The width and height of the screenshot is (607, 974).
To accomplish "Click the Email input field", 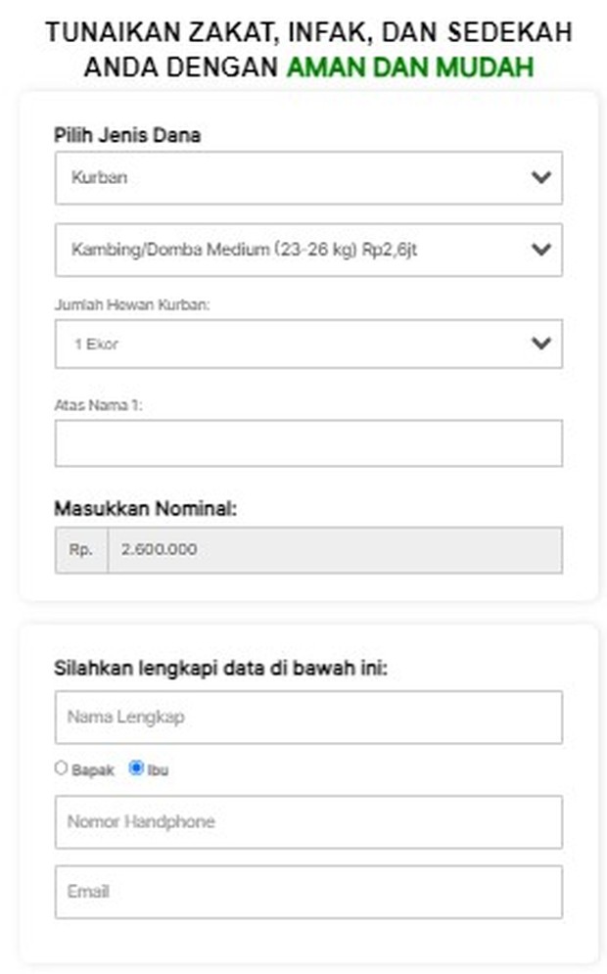I will click(x=308, y=892).
